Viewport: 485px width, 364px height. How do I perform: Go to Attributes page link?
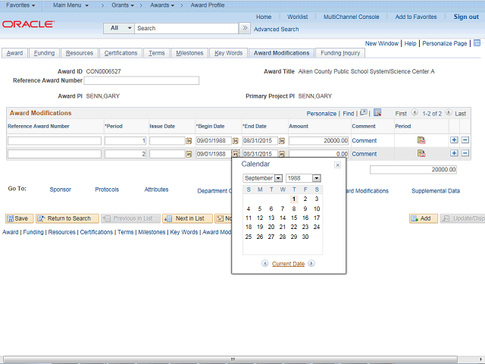click(156, 190)
